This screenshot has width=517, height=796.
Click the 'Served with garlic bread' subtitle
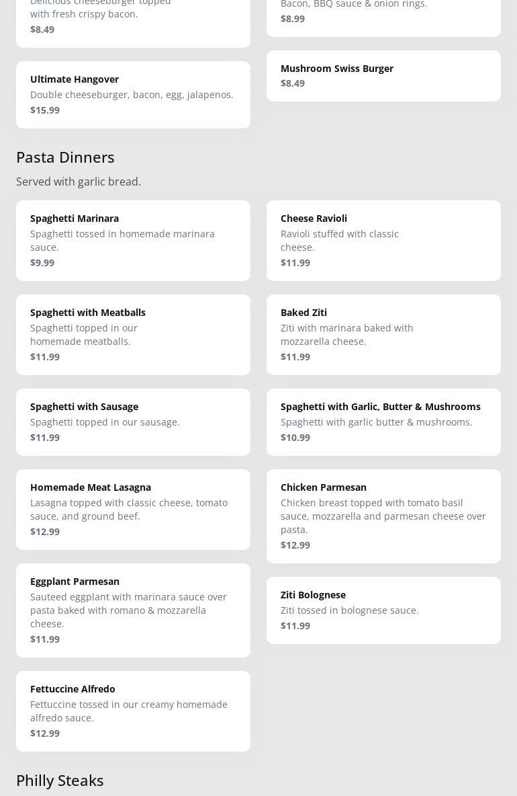pyautogui.click(x=79, y=182)
